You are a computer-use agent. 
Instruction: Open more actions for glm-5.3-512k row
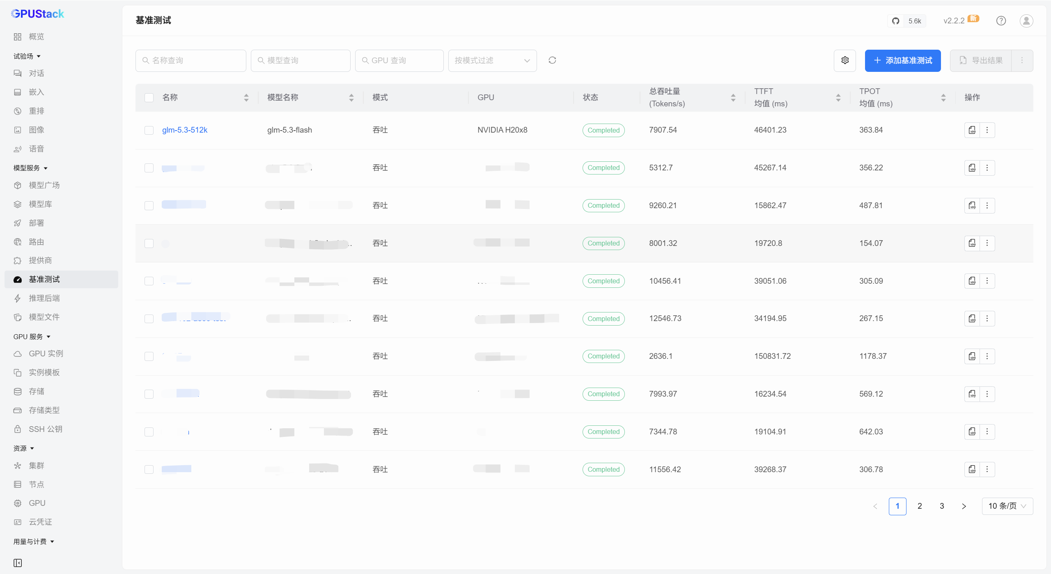987,130
